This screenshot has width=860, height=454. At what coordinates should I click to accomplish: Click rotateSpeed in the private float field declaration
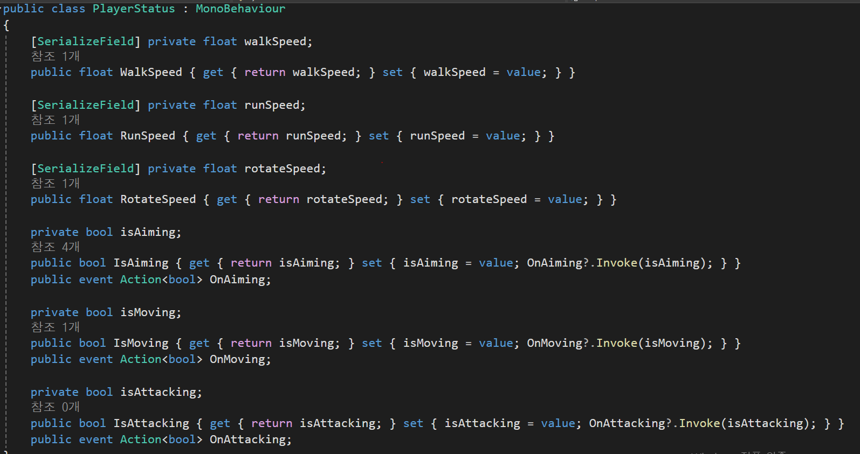pos(282,169)
